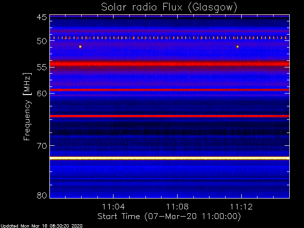Viewport: 304px width, 228px height.
Task: Click the 55 frequency tick label
Action: [42, 67]
